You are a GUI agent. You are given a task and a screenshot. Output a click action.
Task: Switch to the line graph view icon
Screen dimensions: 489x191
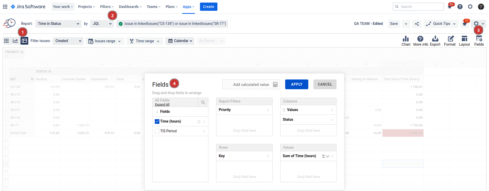click(x=15, y=41)
